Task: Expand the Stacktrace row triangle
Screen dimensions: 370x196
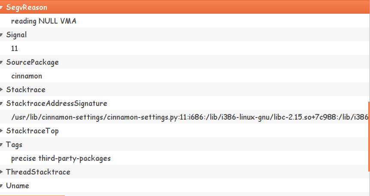Action: [x=2, y=90]
